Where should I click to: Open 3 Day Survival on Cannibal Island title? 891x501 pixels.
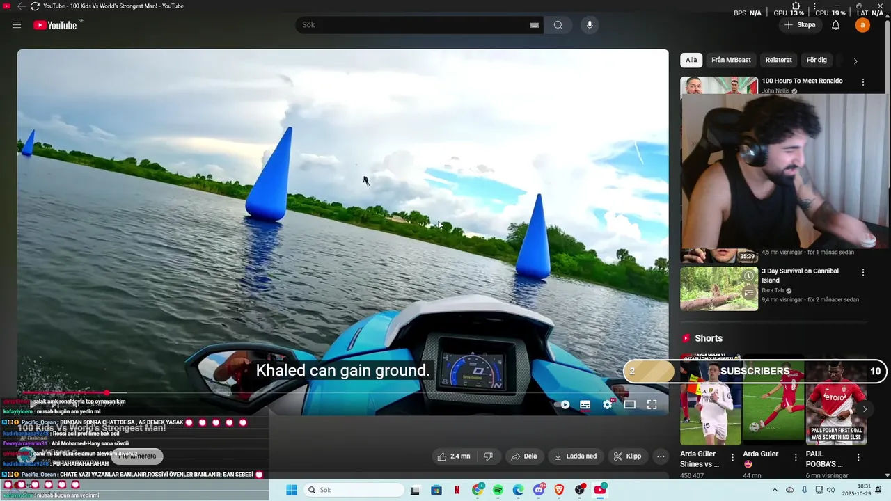800,276
